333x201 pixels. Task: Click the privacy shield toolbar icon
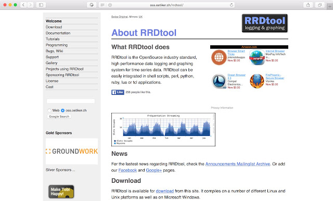[x=92, y=5]
